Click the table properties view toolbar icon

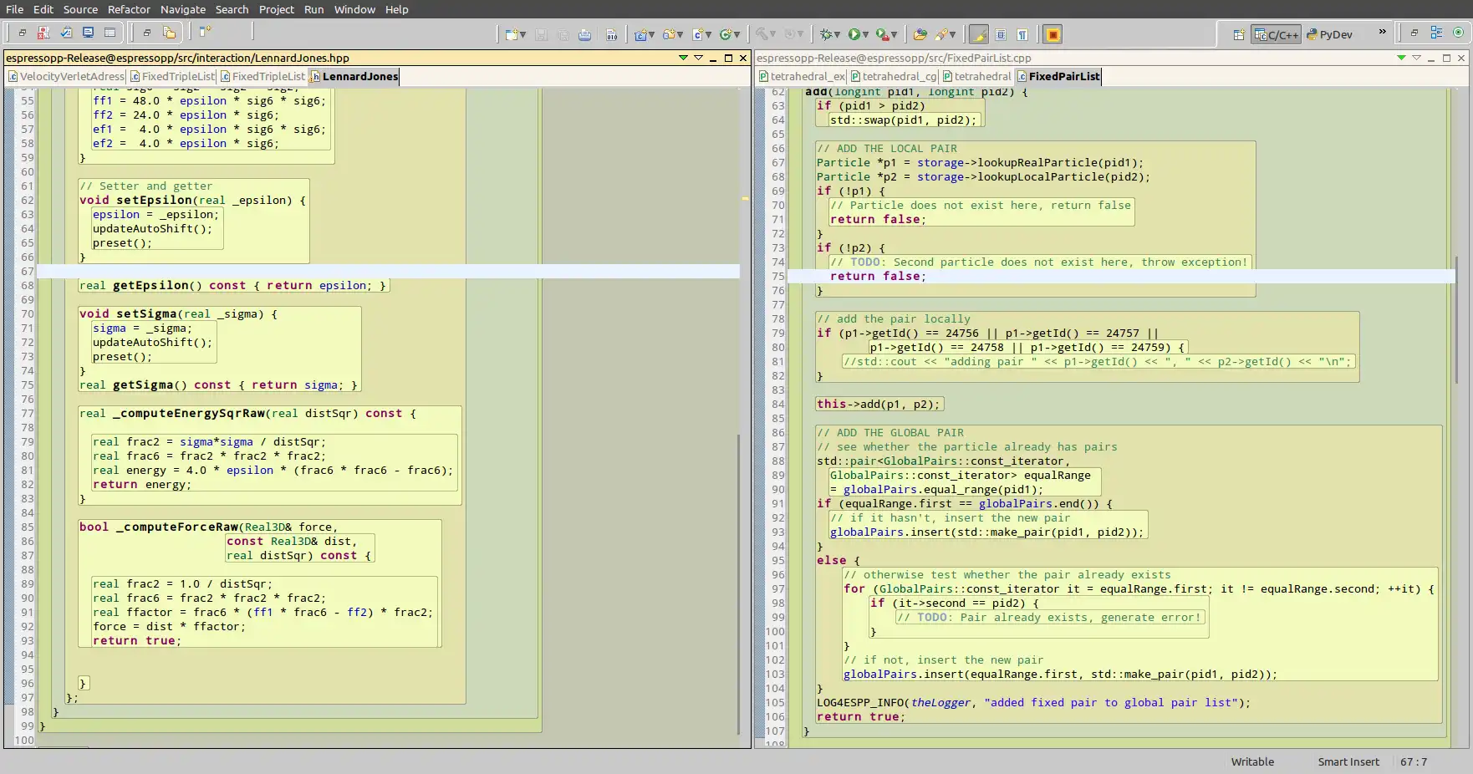(110, 33)
